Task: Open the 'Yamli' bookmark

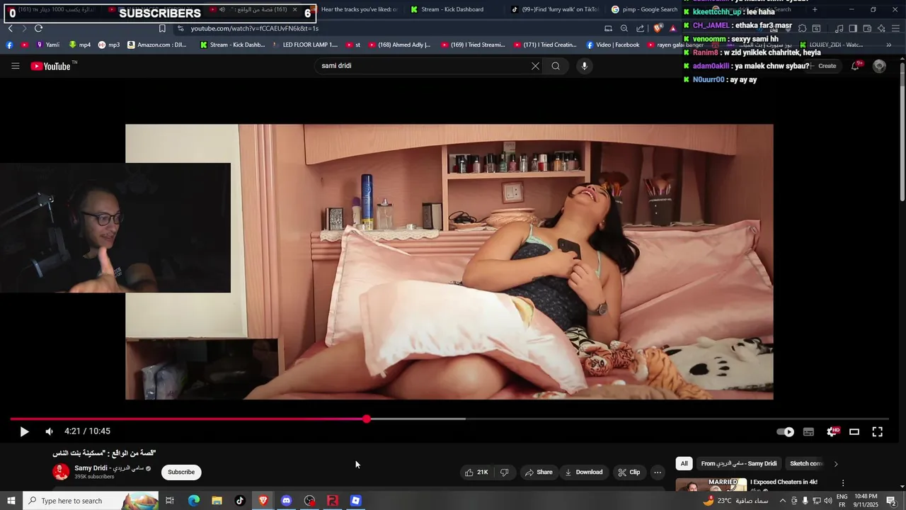Action: tap(47, 45)
